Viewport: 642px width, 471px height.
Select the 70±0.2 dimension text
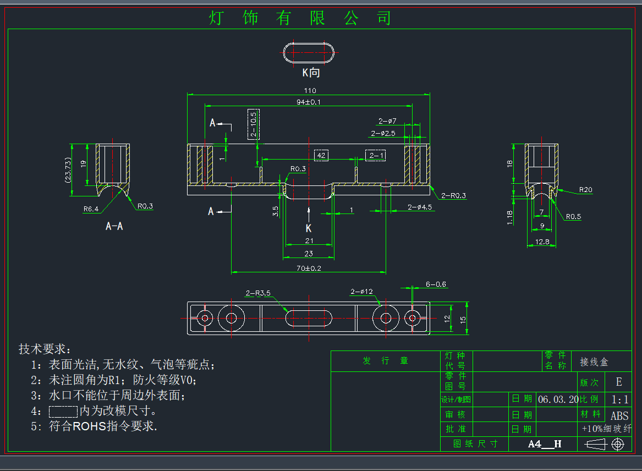point(309,268)
